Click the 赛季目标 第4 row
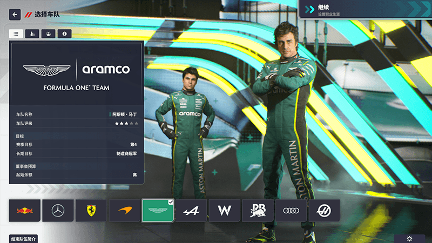 click(x=77, y=144)
